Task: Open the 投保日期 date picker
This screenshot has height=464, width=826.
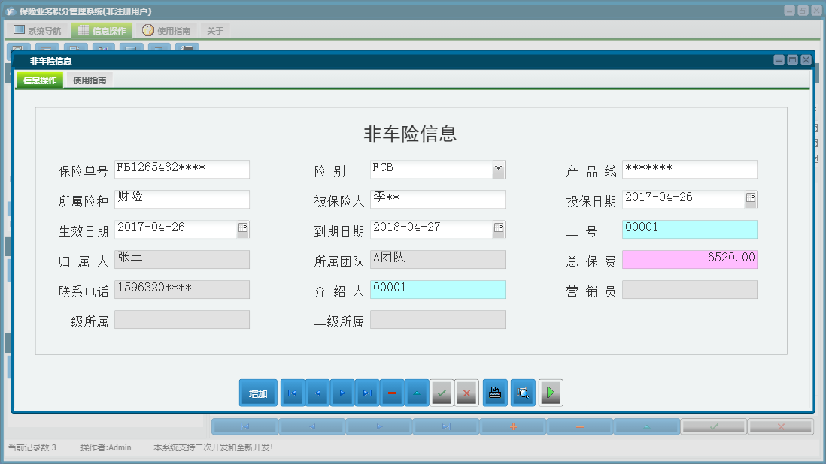Action: [x=750, y=199]
